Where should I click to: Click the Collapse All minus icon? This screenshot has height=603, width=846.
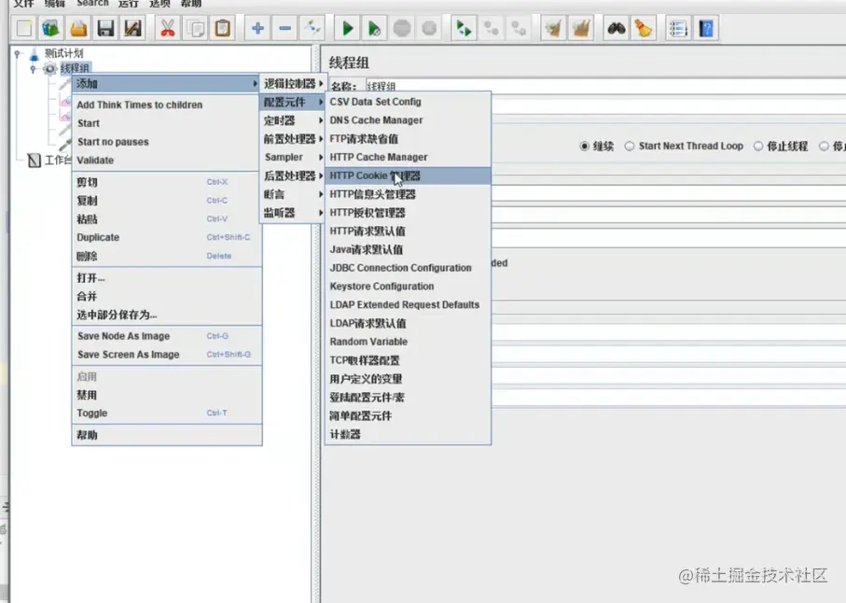click(284, 28)
